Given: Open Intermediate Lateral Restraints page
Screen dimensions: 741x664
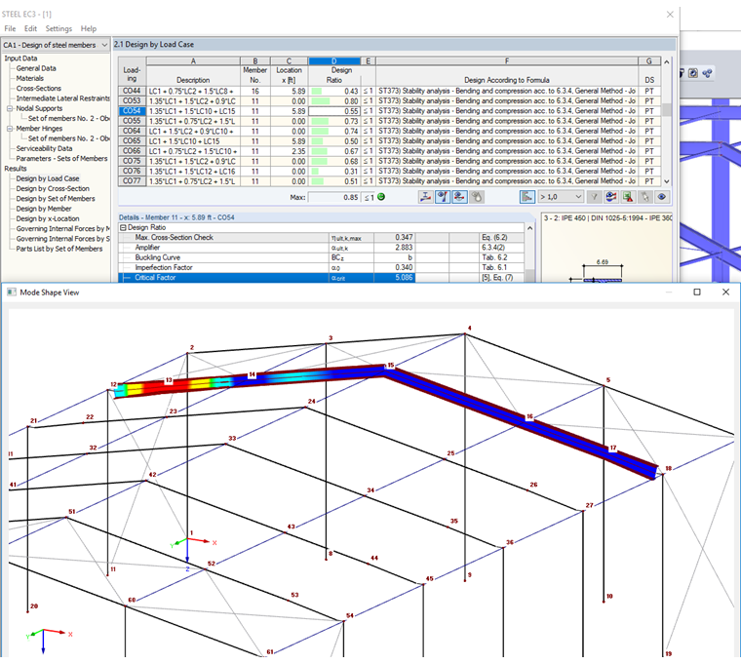Looking at the screenshot, I should pyautogui.click(x=62, y=98).
